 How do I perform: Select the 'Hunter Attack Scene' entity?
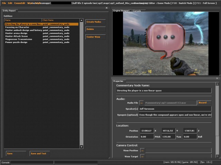41,36
